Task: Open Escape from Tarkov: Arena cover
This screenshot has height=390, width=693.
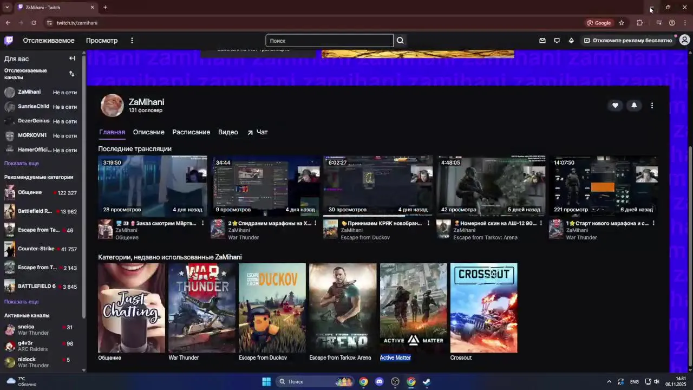Action: (343, 308)
